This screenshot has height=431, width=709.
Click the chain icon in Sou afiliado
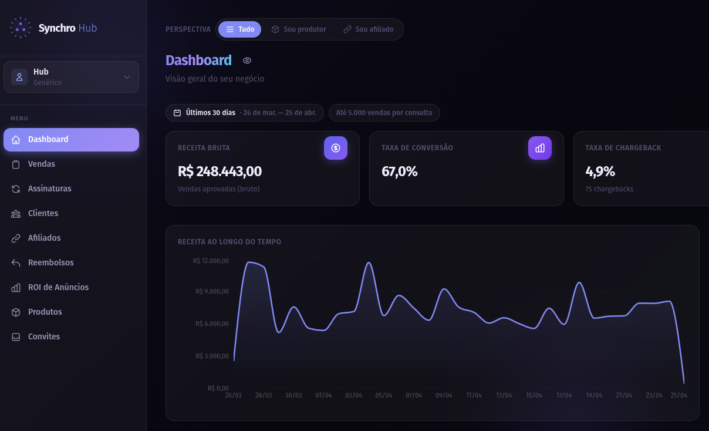coord(347,29)
